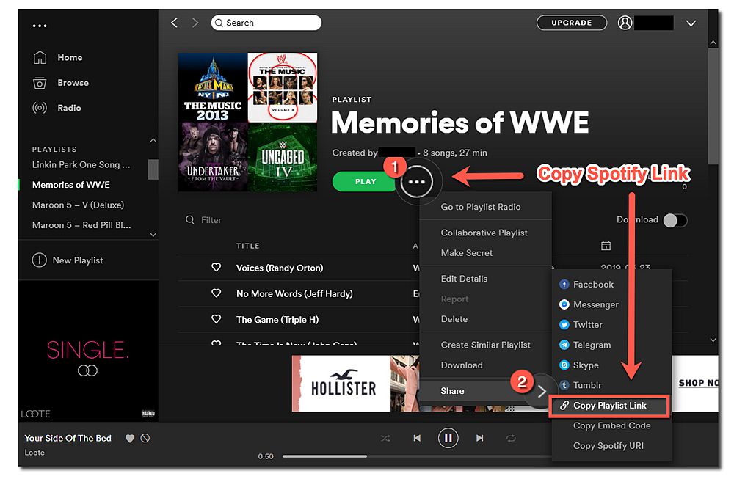Toggle the playlist Download switch
The image size is (734, 479).
pos(675,220)
